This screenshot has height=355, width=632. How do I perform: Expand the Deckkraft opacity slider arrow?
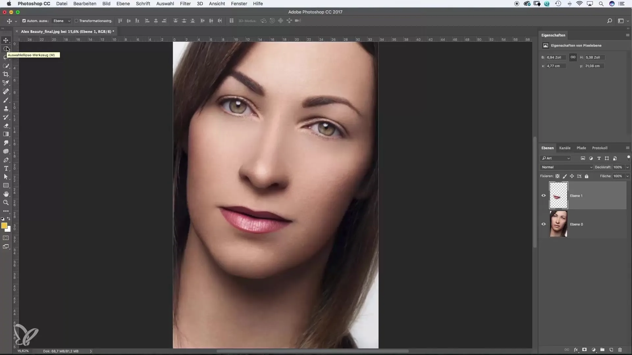coord(627,167)
